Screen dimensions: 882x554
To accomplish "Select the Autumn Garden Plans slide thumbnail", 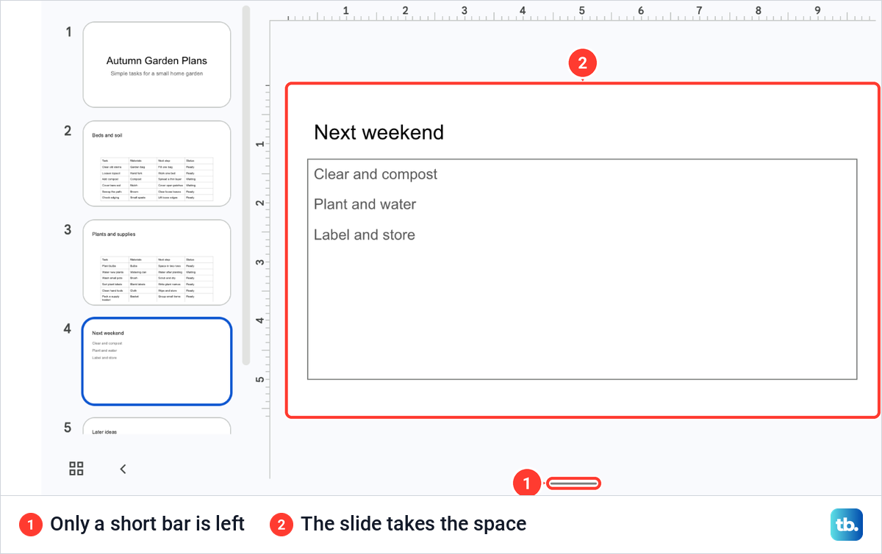I will tap(157, 65).
